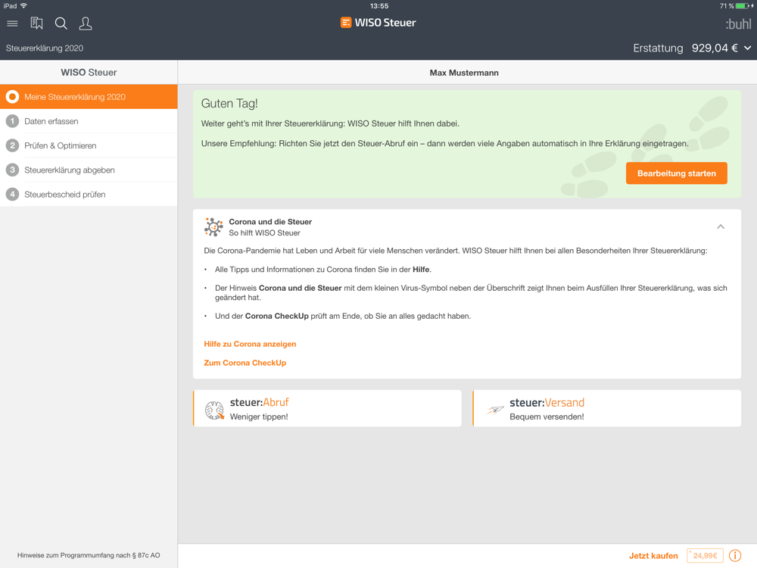The height and width of the screenshot is (568, 757).
Task: Click the WISO Steuer sidebar heading
Action: coord(89,73)
